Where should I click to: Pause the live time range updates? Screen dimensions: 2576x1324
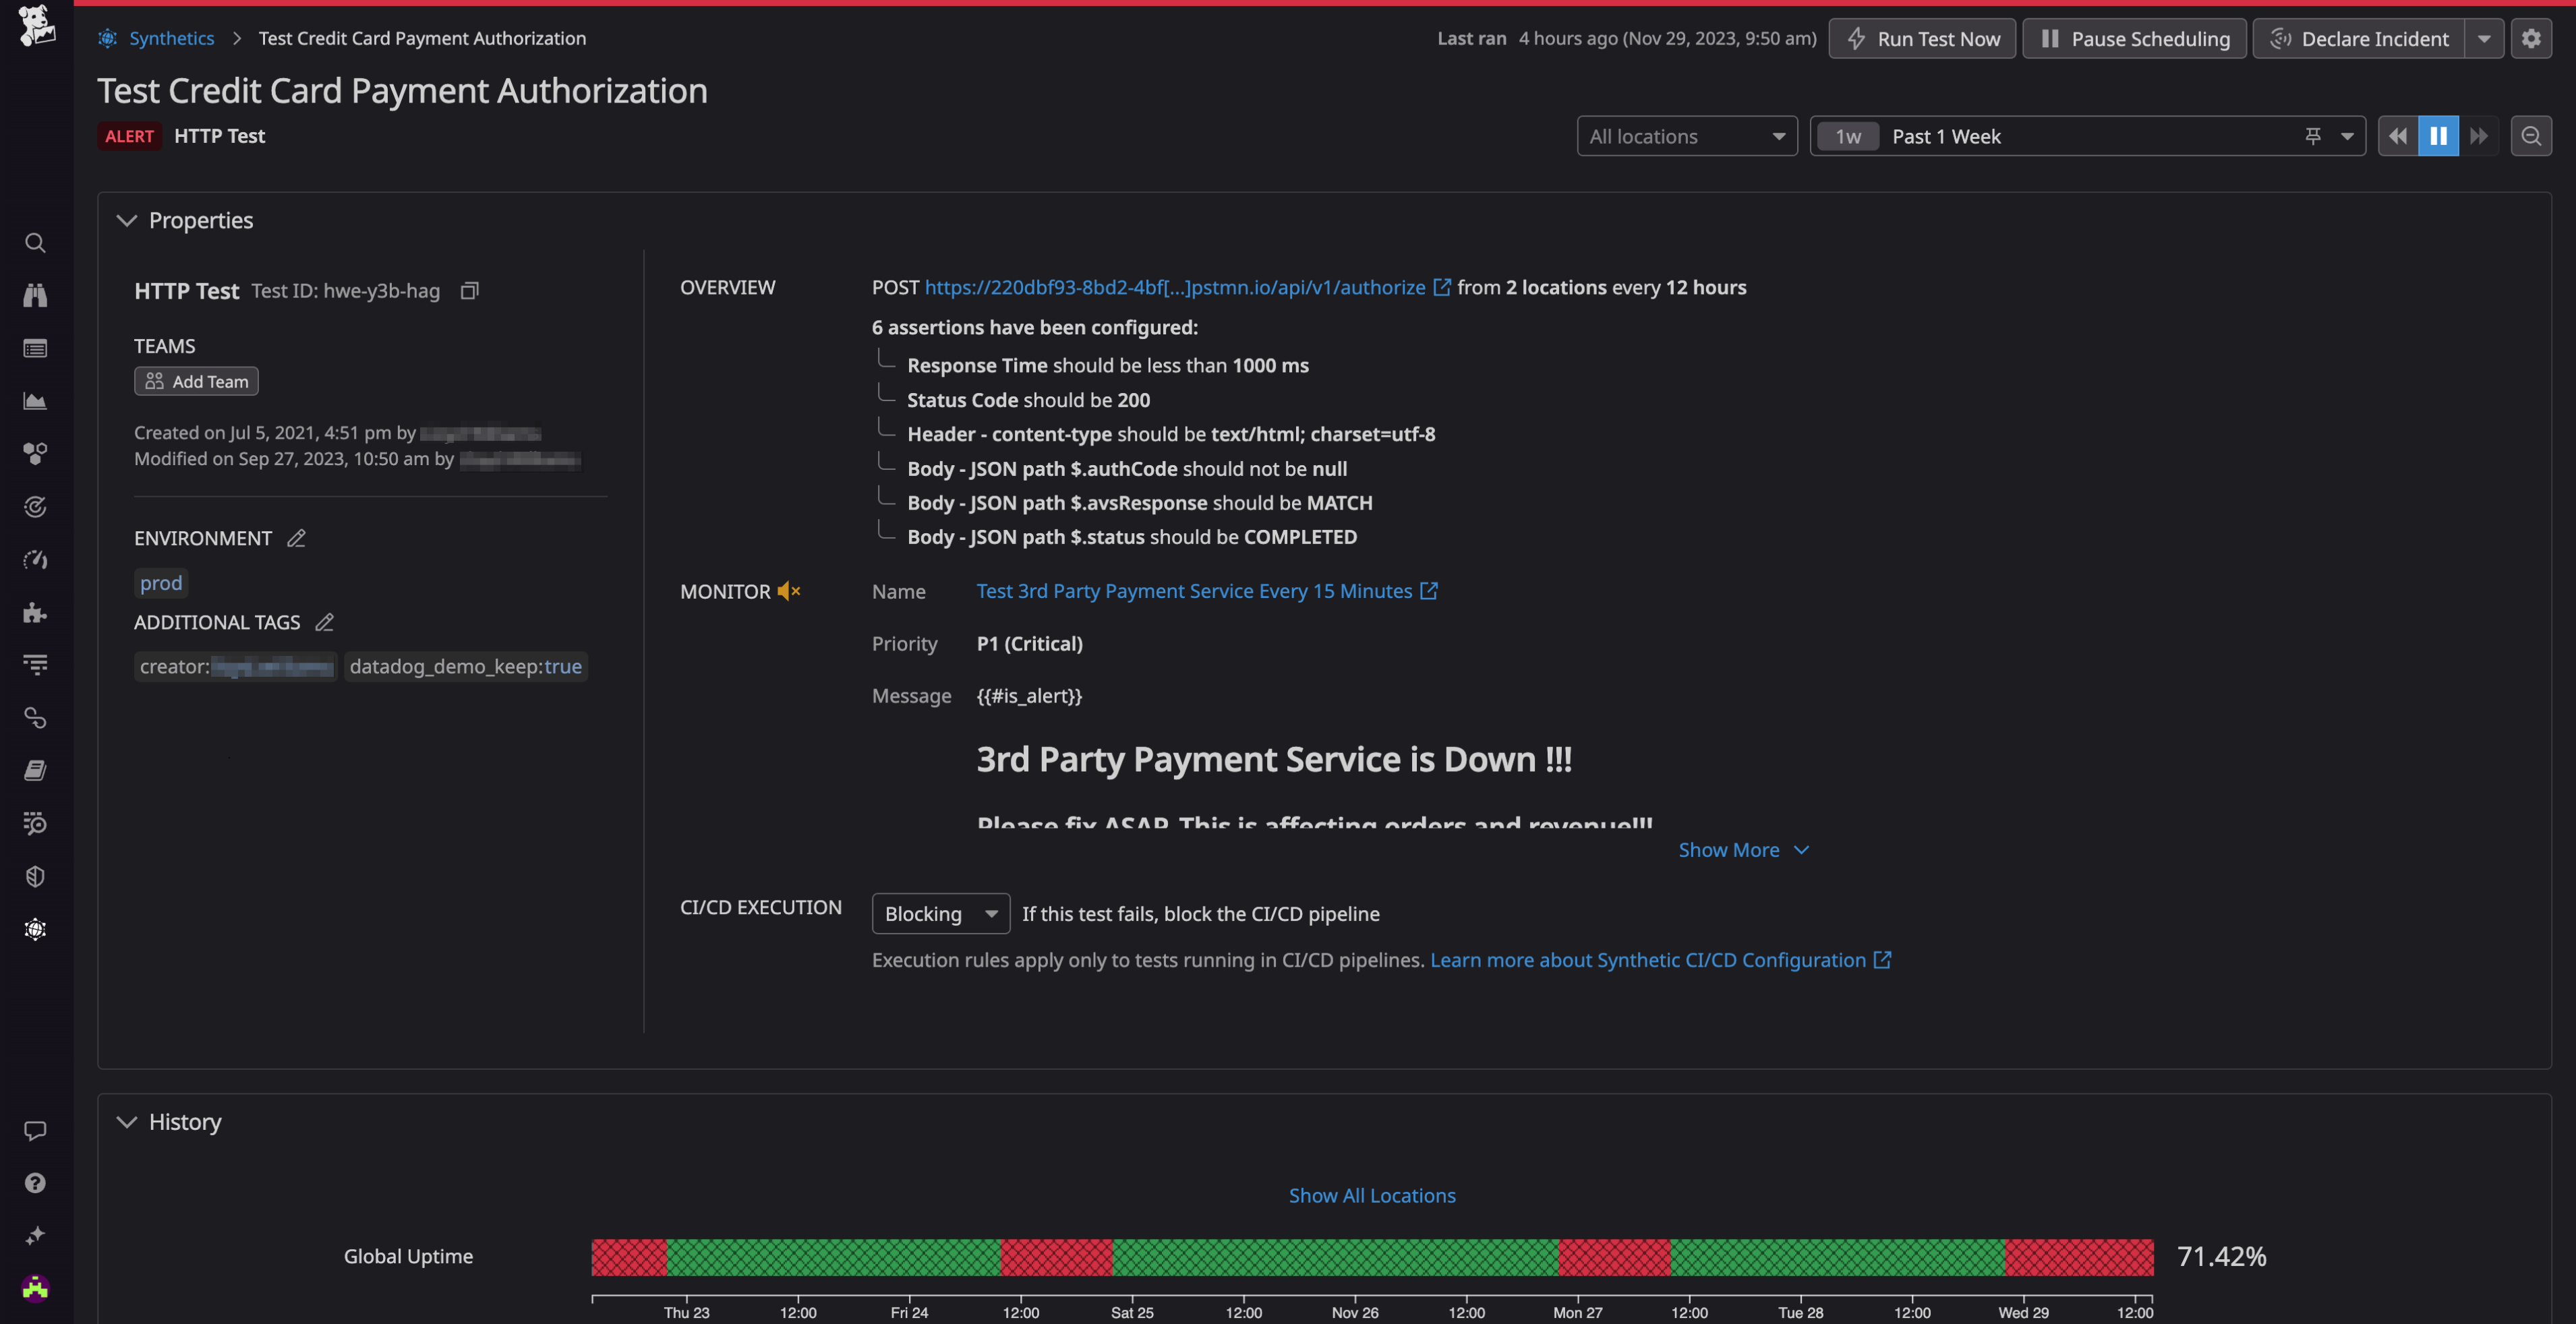click(x=2438, y=135)
